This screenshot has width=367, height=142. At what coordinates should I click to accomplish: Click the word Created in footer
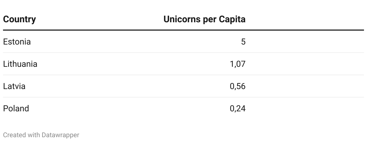coord(15,135)
